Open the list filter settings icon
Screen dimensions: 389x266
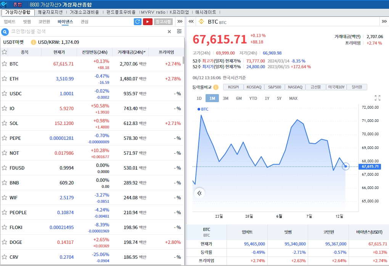click(179, 31)
